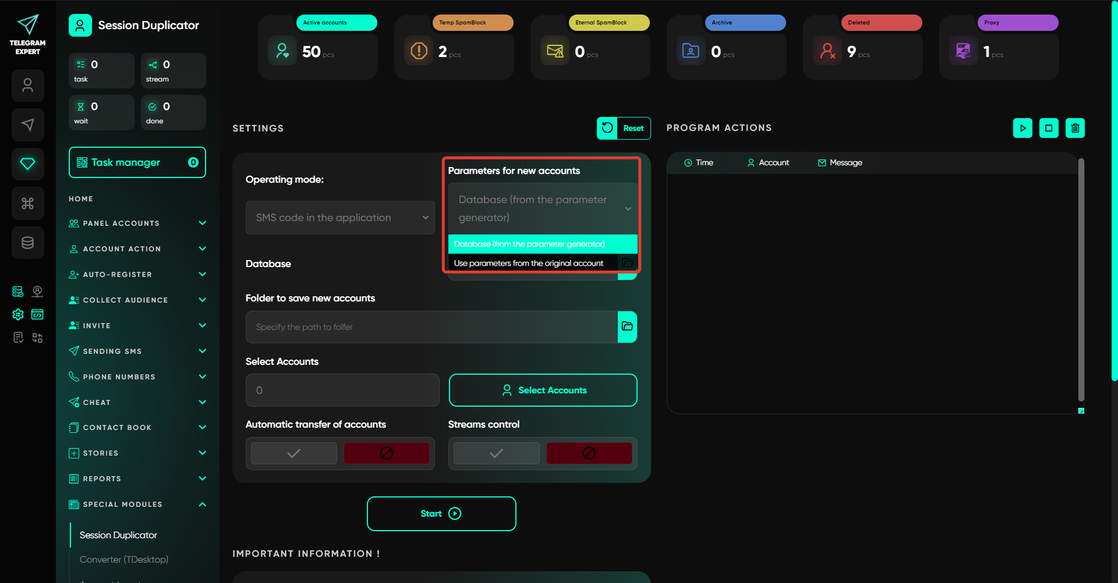This screenshot has width=1118, height=583.
Task: Choose 'Use parameters from the original account' option
Action: click(529, 263)
